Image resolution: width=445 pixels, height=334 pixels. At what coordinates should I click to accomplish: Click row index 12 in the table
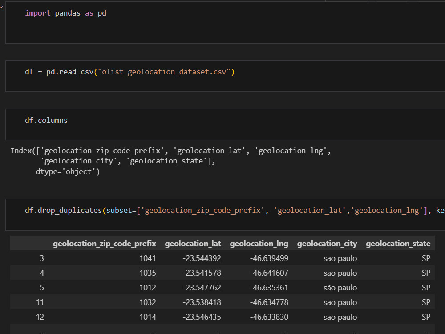(40, 317)
